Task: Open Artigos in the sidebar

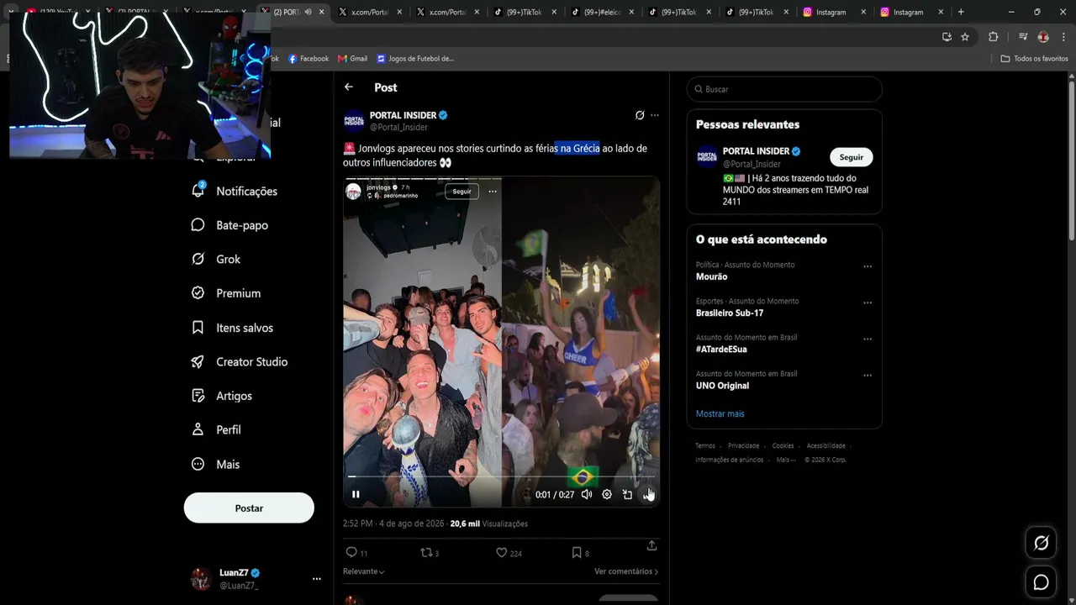Action: tap(222, 396)
